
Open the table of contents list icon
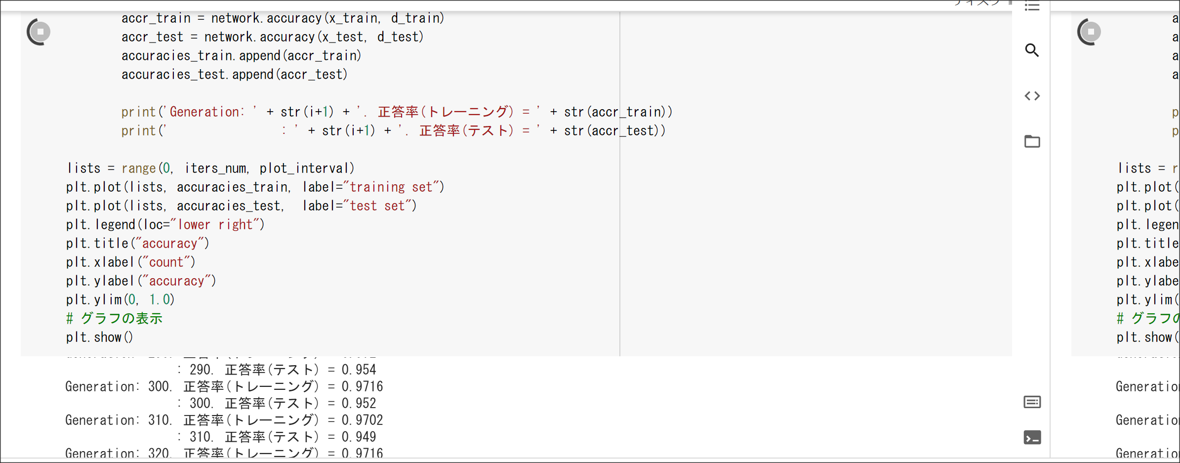[x=1032, y=6]
